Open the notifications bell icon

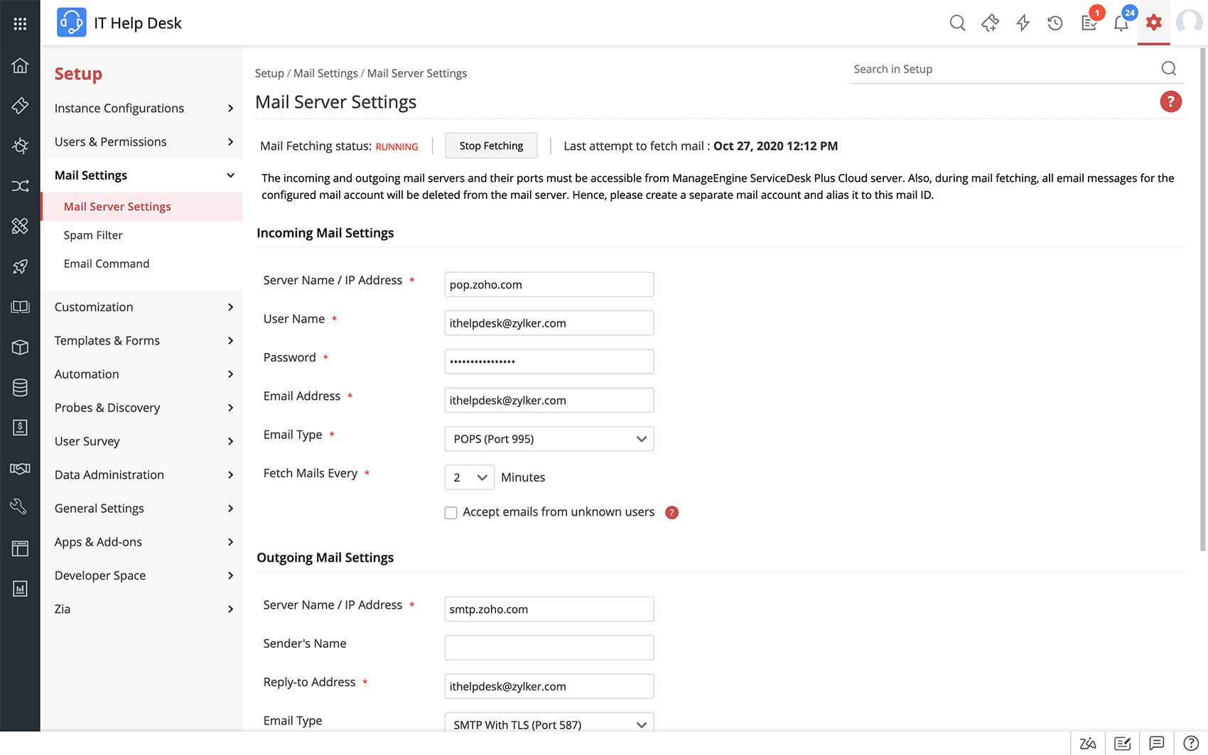pyautogui.click(x=1121, y=23)
